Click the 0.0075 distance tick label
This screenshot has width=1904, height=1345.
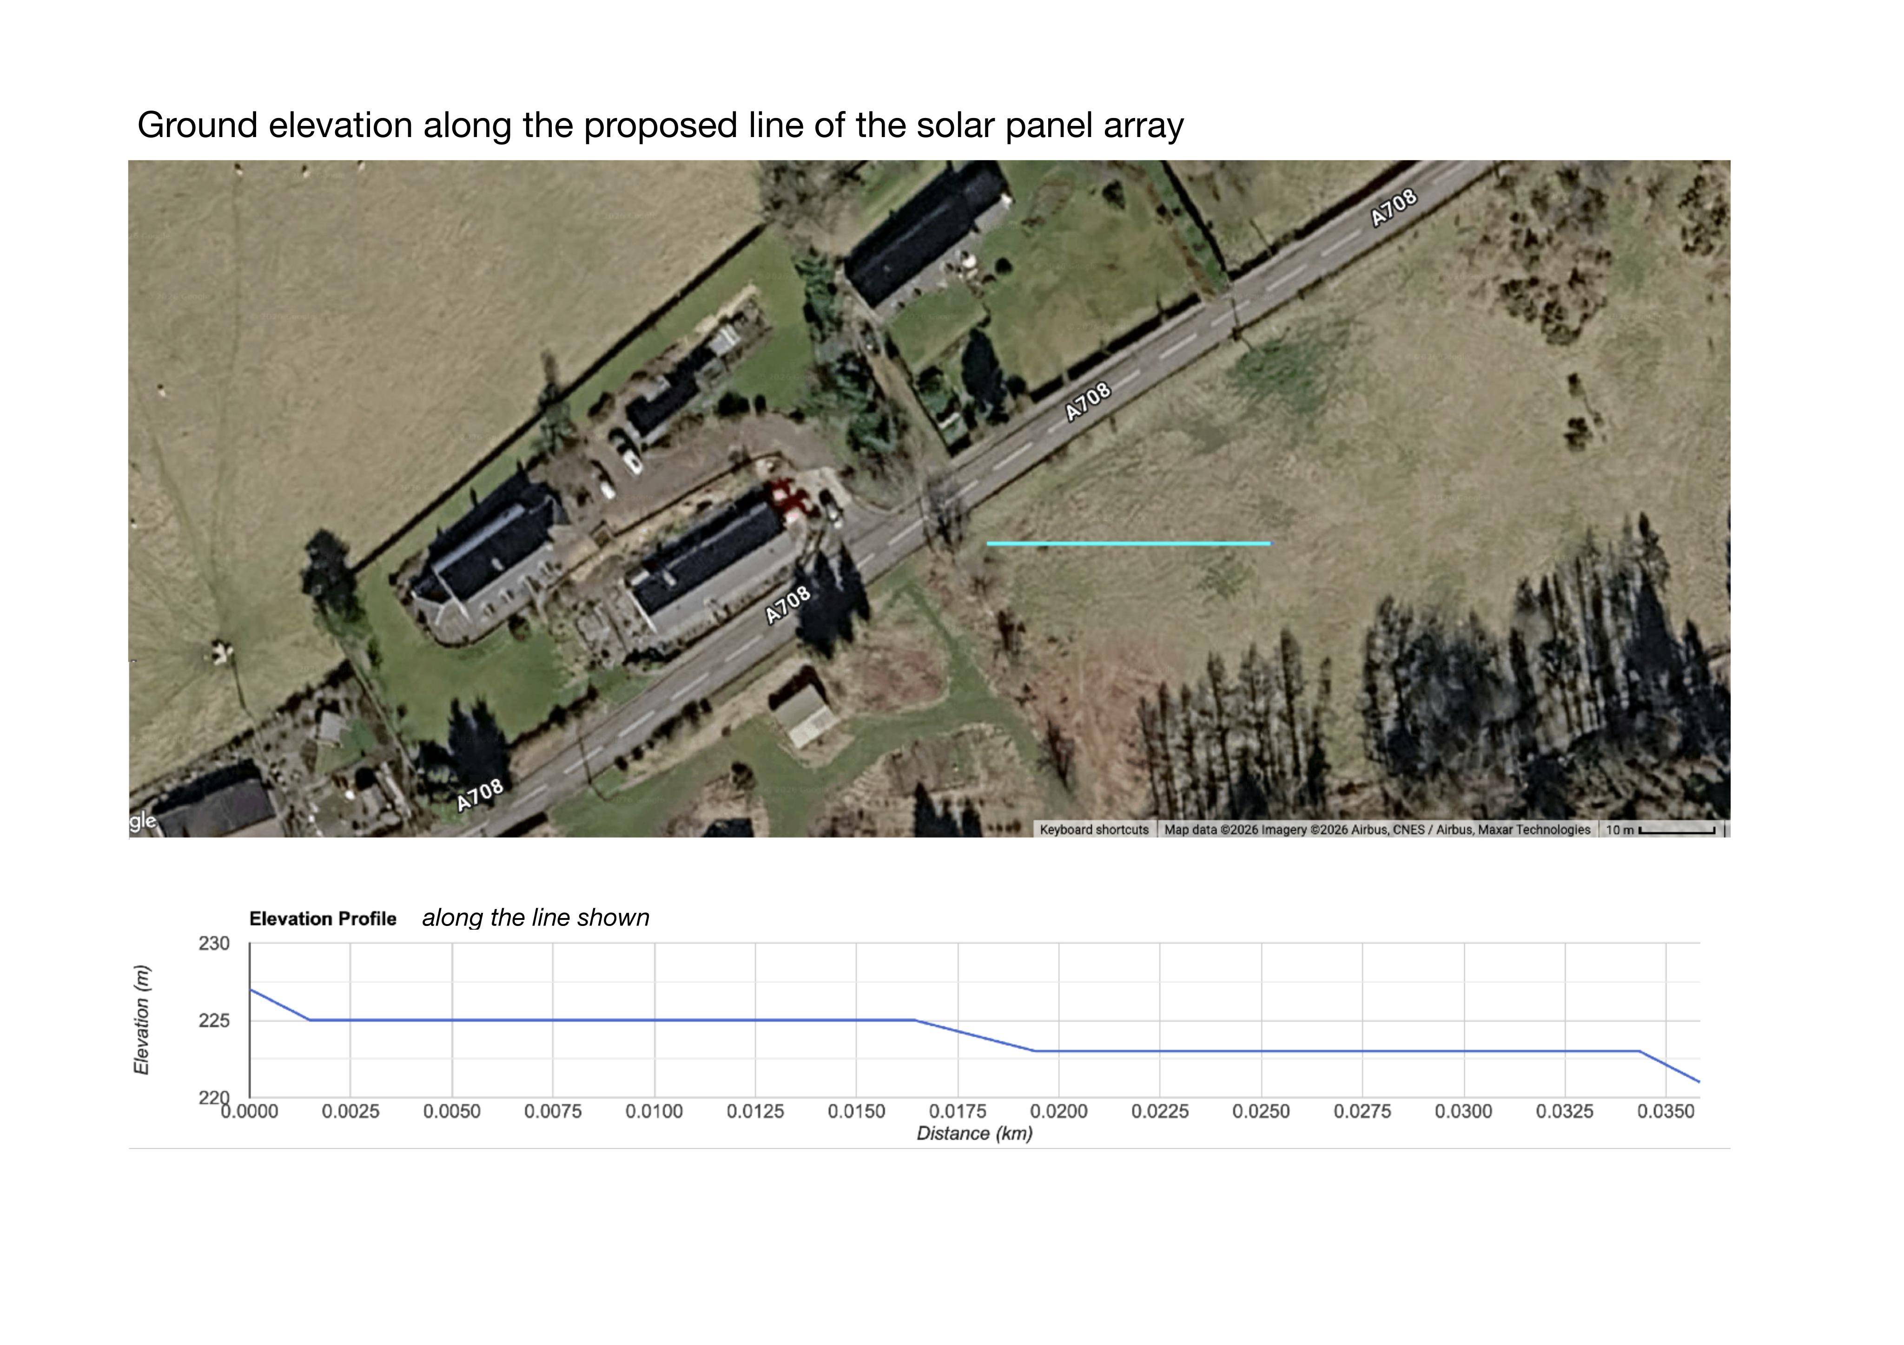click(x=553, y=1111)
